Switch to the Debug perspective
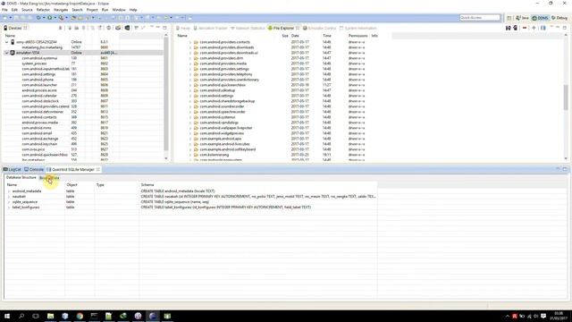Image resolution: width=572 pixels, height=322 pixels. pos(559,18)
